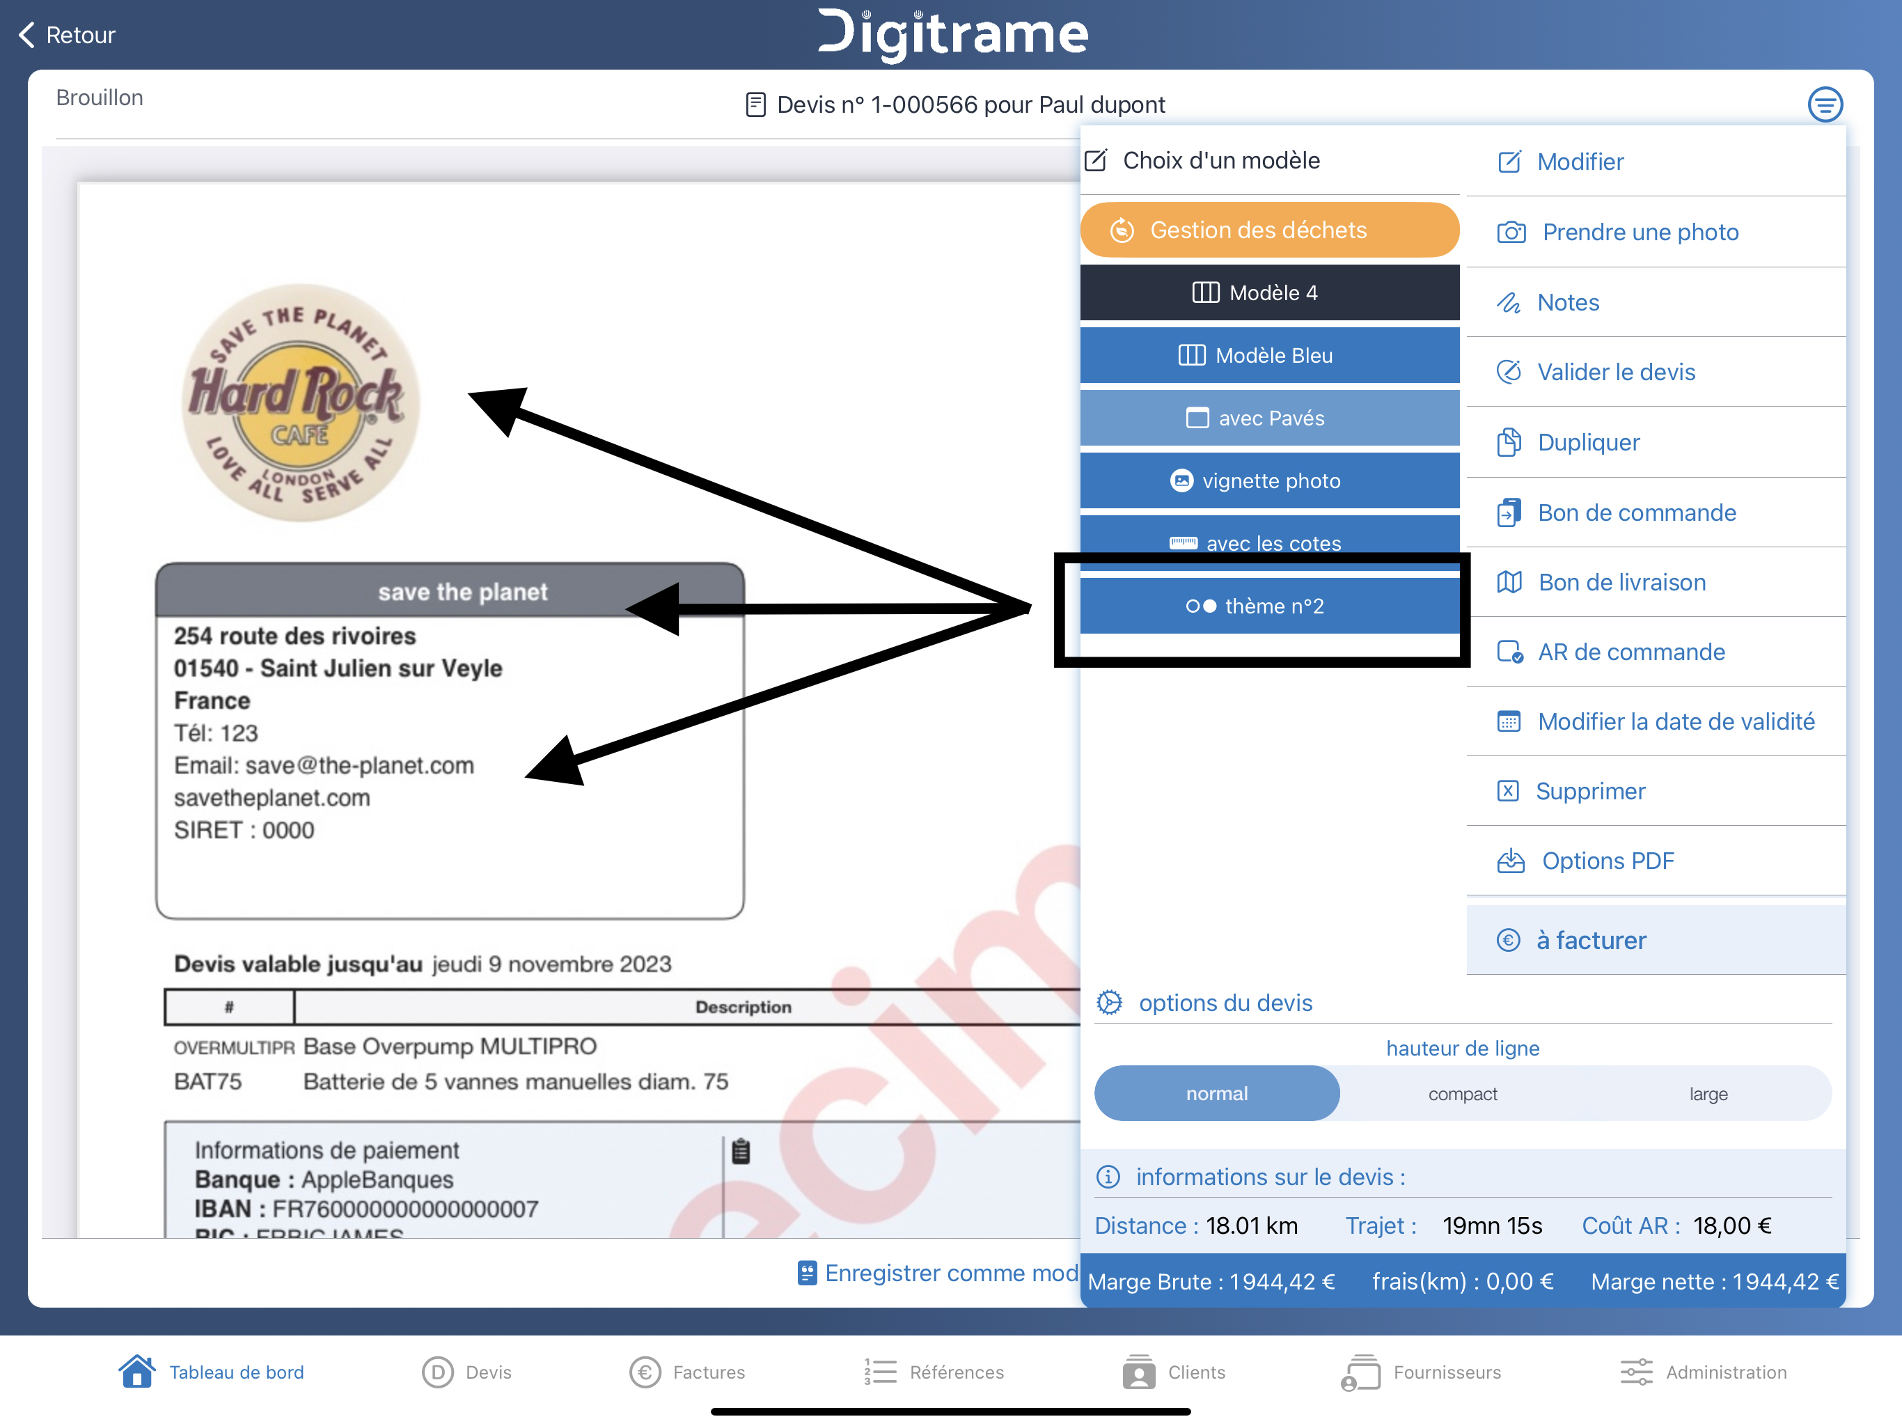Open Options PDF entry
The image size is (1902, 1426).
1656,861
